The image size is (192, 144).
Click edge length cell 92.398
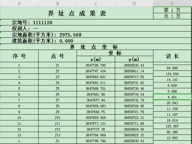pyautogui.click(x=172, y=132)
